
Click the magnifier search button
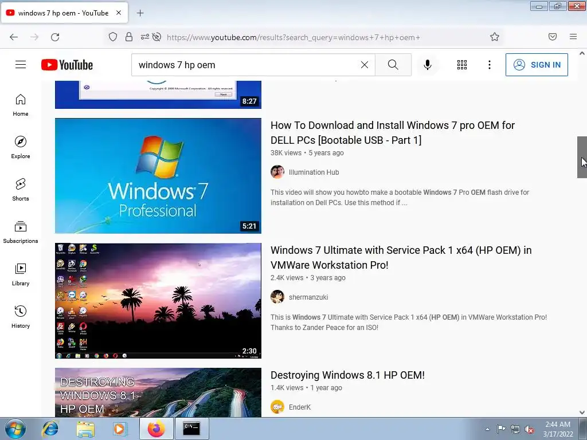(393, 65)
